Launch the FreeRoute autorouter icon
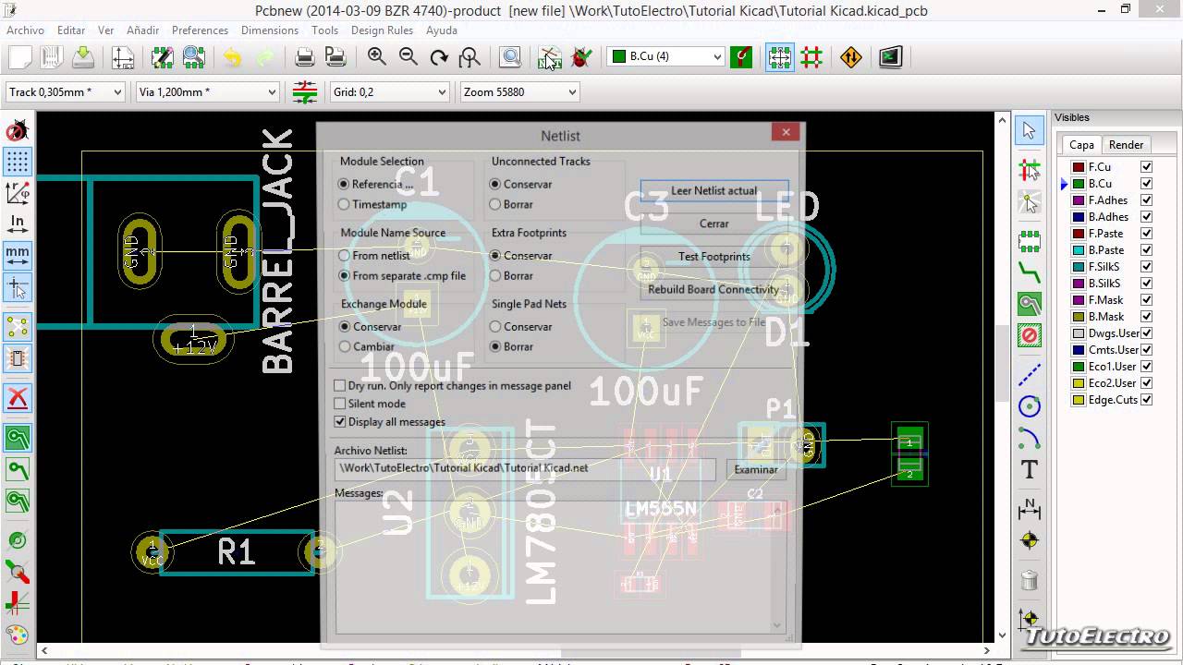Screen dimensions: 1183x665 (851, 57)
